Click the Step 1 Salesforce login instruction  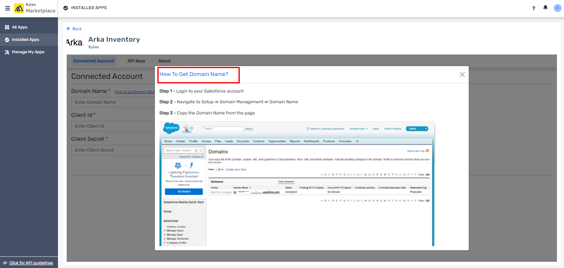(202, 91)
